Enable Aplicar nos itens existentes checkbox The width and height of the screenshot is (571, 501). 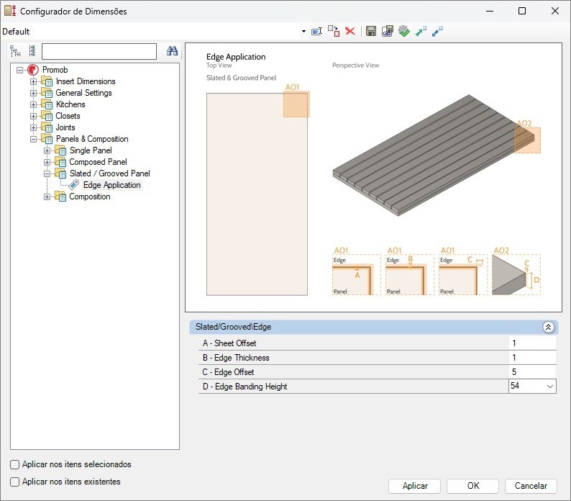(14, 482)
